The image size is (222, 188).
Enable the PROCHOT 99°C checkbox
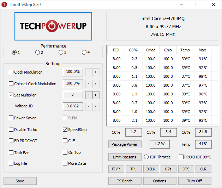point(181,157)
